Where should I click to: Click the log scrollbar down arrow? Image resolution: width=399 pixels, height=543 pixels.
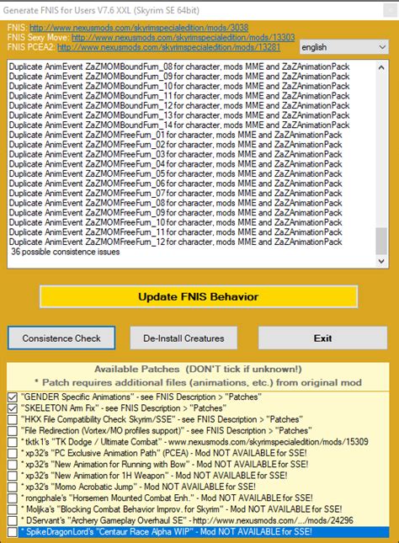381,261
